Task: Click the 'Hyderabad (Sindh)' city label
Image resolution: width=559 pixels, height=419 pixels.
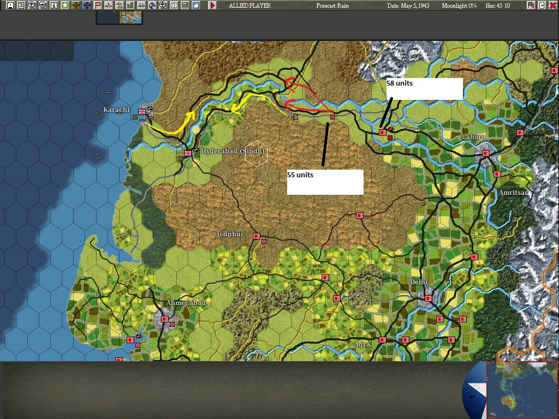Action: click(233, 151)
